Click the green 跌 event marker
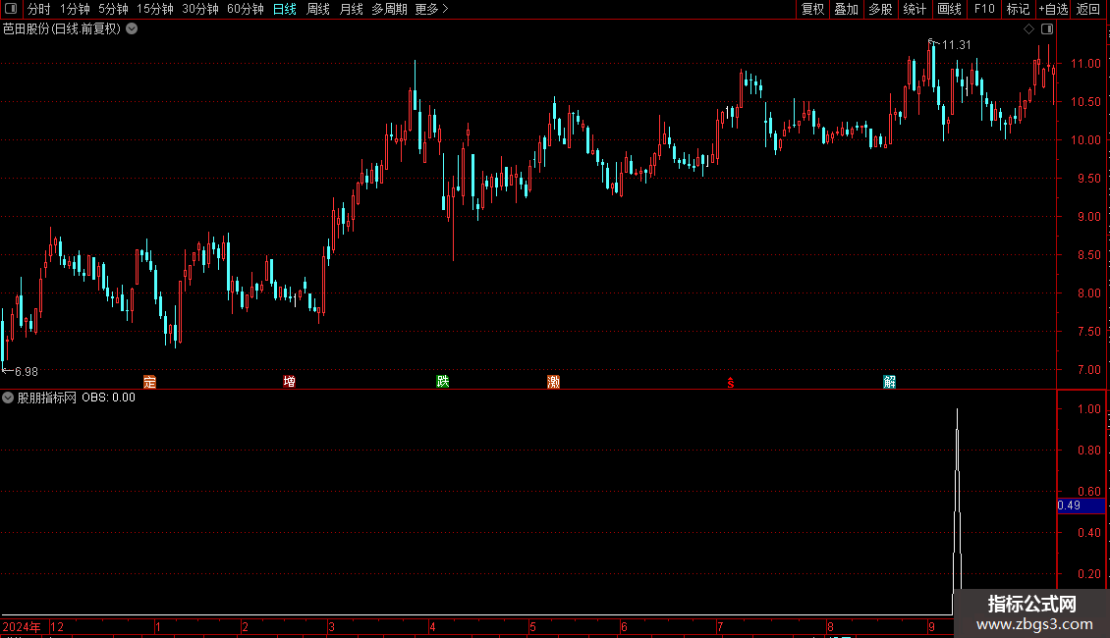Viewport: 1110px width, 638px height. coord(443,382)
